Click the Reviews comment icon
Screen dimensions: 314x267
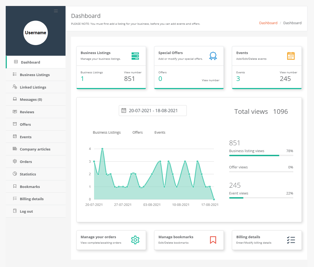click(15, 112)
